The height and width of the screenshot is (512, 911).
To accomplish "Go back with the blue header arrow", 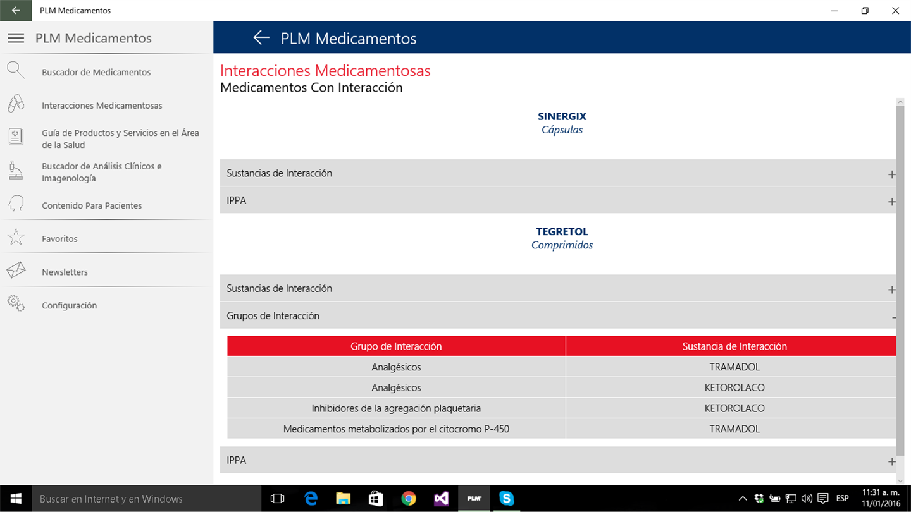I will click(261, 38).
